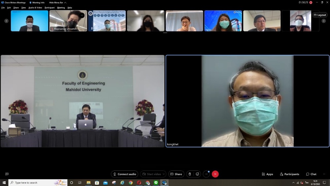Open the Participant menu
The image size is (330, 186).
click(x=49, y=8)
